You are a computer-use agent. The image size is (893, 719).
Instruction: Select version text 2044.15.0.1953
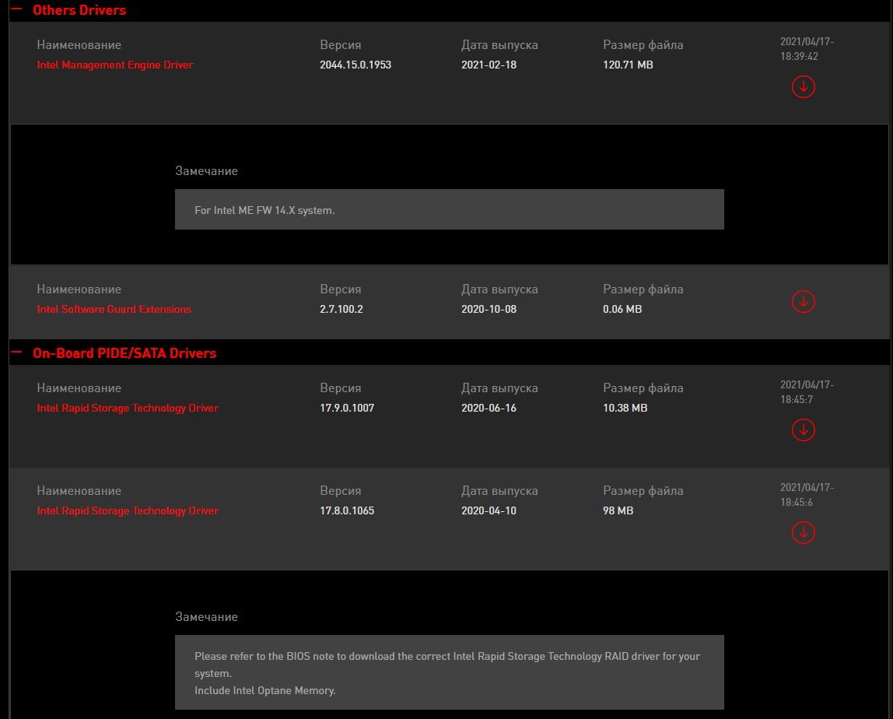(355, 65)
